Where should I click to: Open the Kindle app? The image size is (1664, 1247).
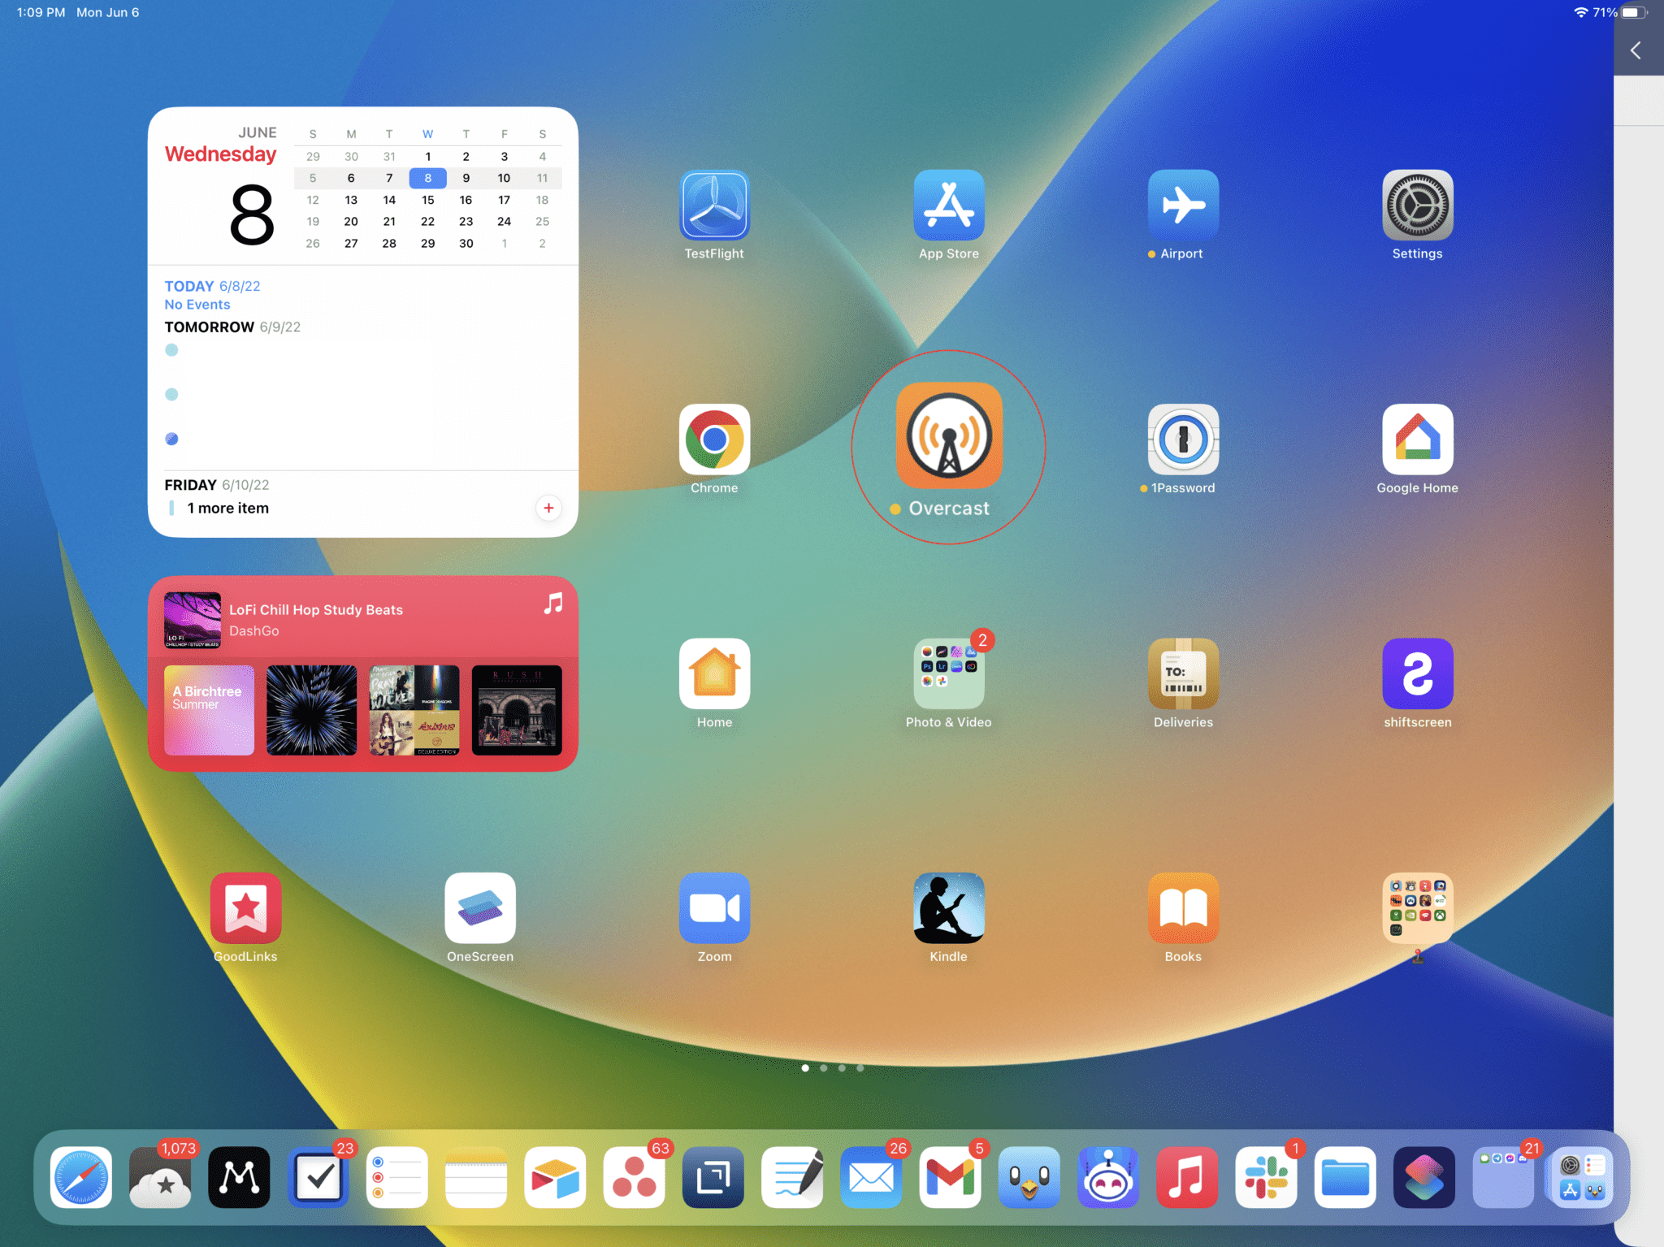pyautogui.click(x=947, y=908)
